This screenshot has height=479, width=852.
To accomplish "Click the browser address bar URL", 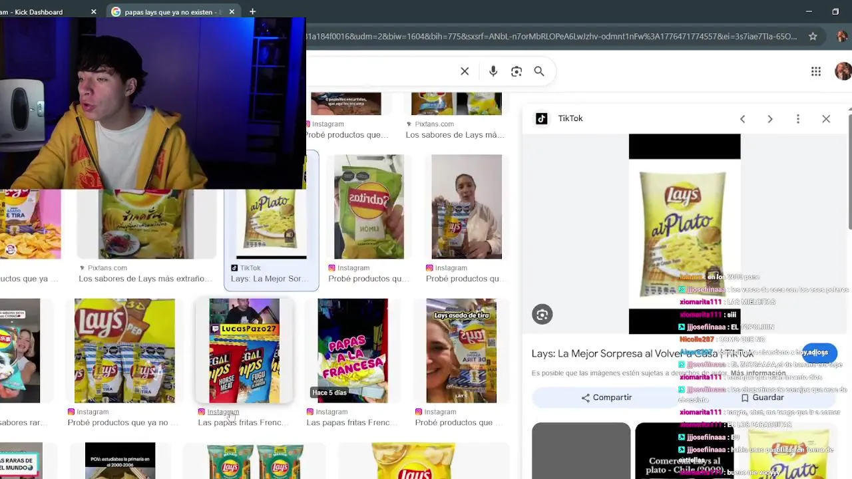I will pos(551,37).
